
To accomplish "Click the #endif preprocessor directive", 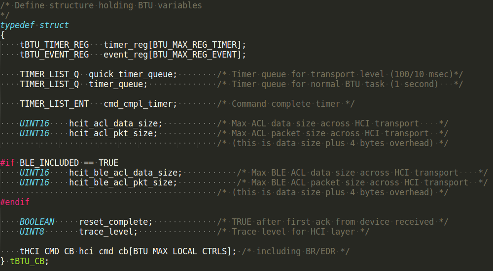I will coord(15,202).
